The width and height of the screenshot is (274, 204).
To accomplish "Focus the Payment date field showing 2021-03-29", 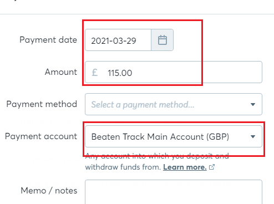I will (118, 40).
